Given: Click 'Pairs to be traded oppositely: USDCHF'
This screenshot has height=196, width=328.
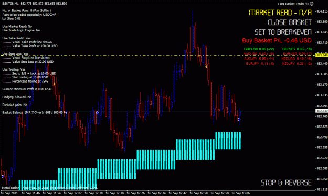Looking at the screenshot, I should point(29,15).
